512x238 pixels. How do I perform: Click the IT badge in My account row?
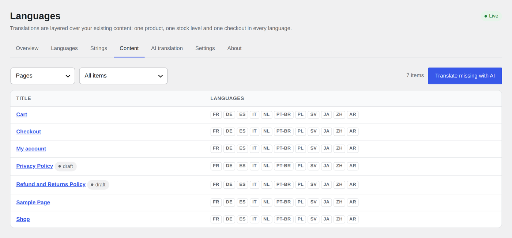(255, 148)
